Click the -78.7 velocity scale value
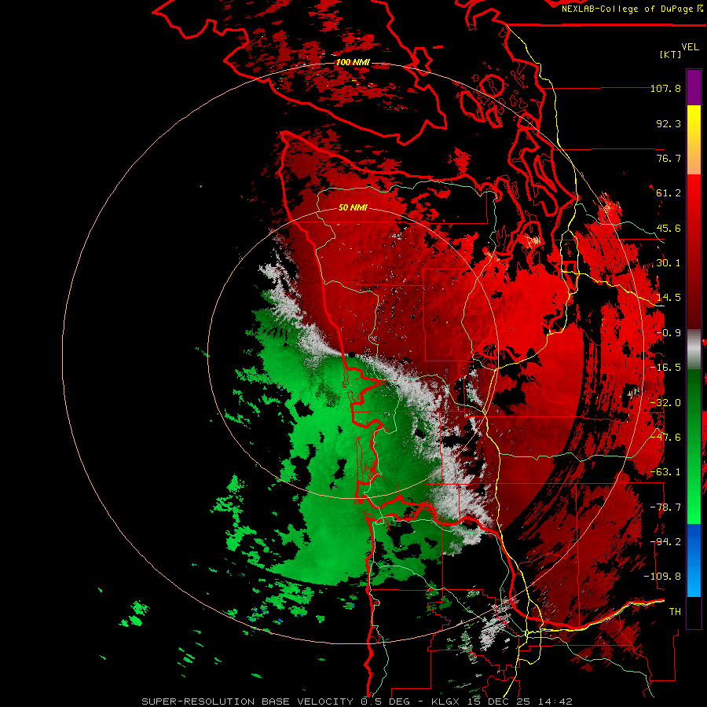This screenshot has height=707, width=707. click(665, 507)
